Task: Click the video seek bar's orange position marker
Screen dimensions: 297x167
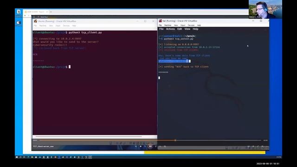Action: [x=175, y=140]
